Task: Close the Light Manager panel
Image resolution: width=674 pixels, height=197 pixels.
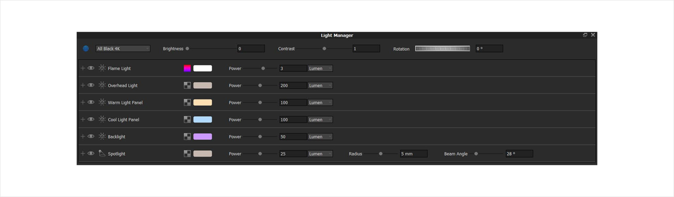Action: 593,35
